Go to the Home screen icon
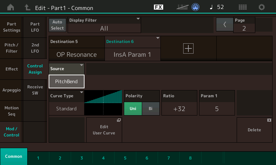Screen dimensions: 276x165 11,7
